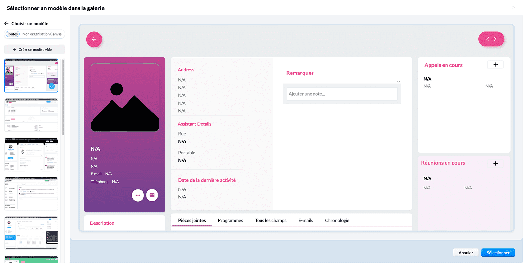Click the blue Sélectionner button

point(498,253)
